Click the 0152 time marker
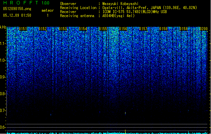211x134 pixels. click(43, 29)
